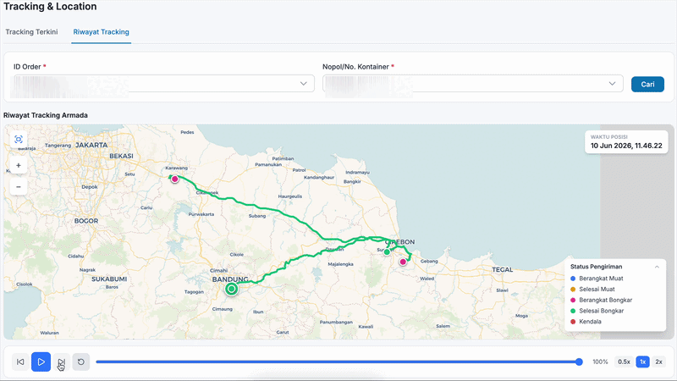The height and width of the screenshot is (381, 677).
Task: Click the Berangkat Muat legend entry
Action: tap(597, 279)
